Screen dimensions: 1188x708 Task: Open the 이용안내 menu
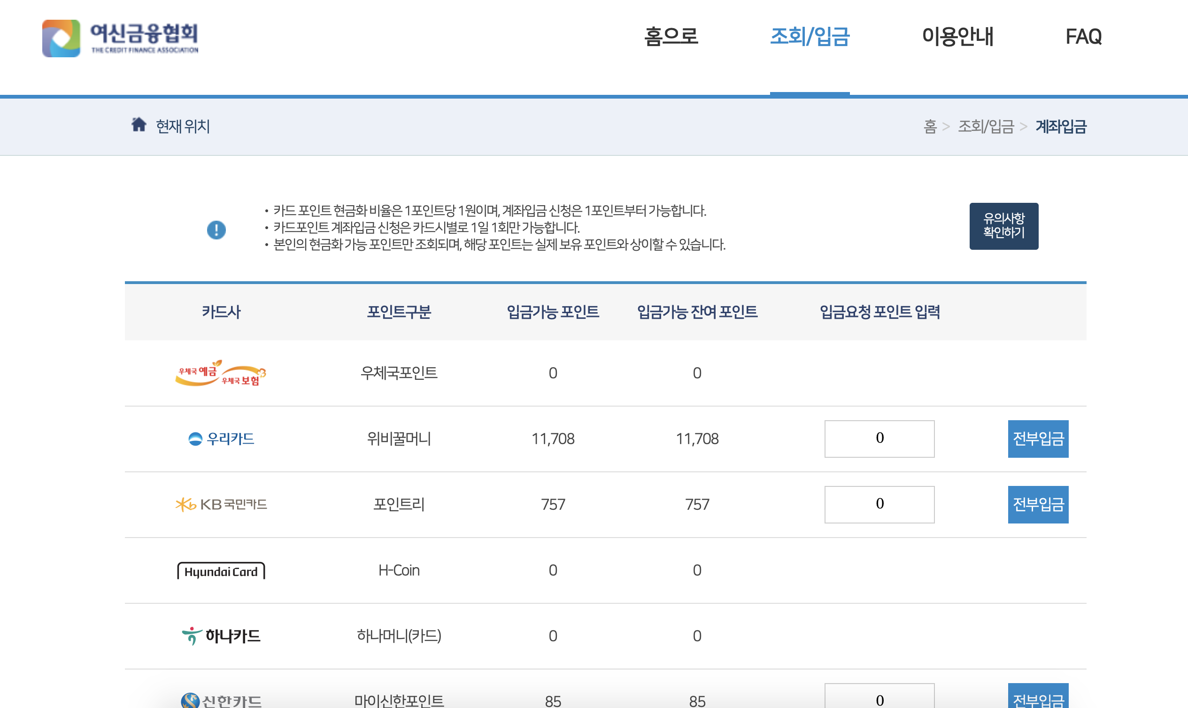[x=957, y=37]
